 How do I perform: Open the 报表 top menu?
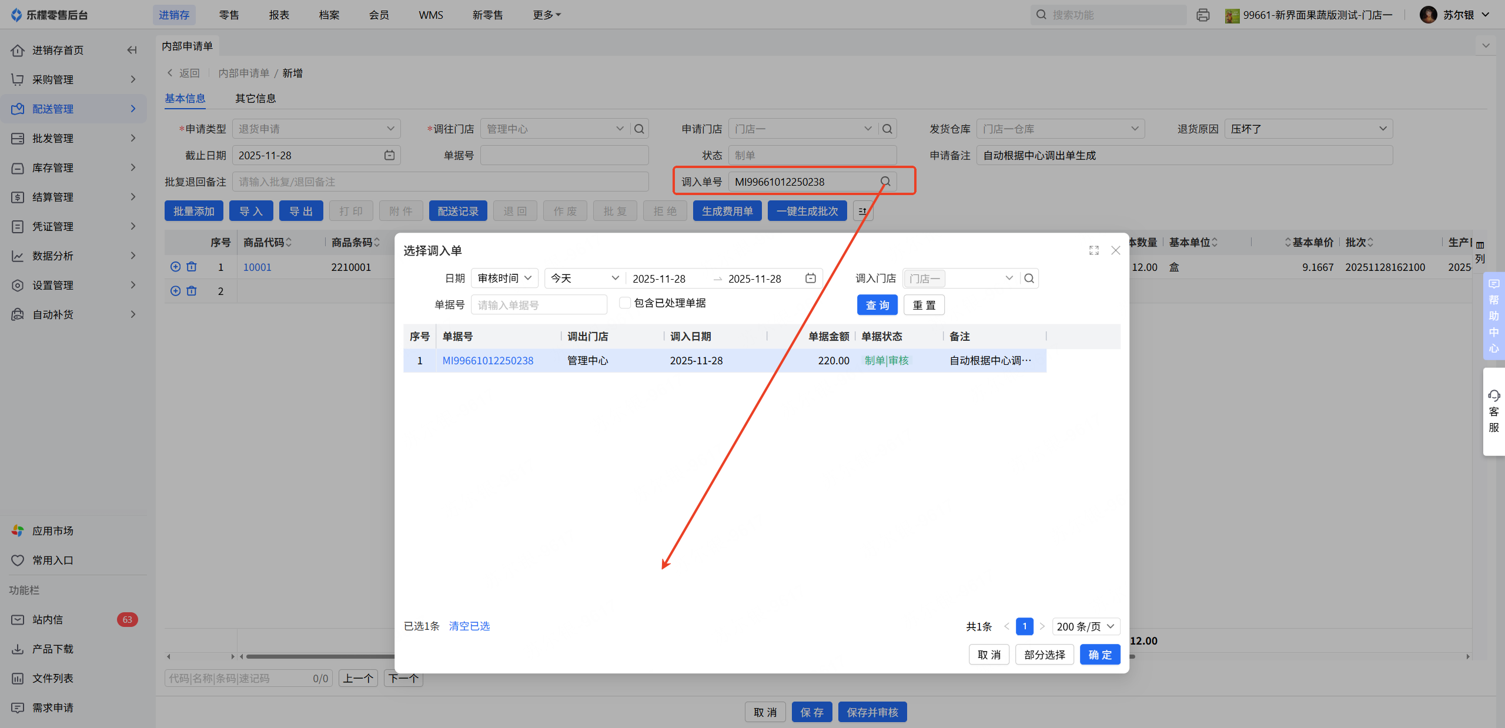coord(279,15)
